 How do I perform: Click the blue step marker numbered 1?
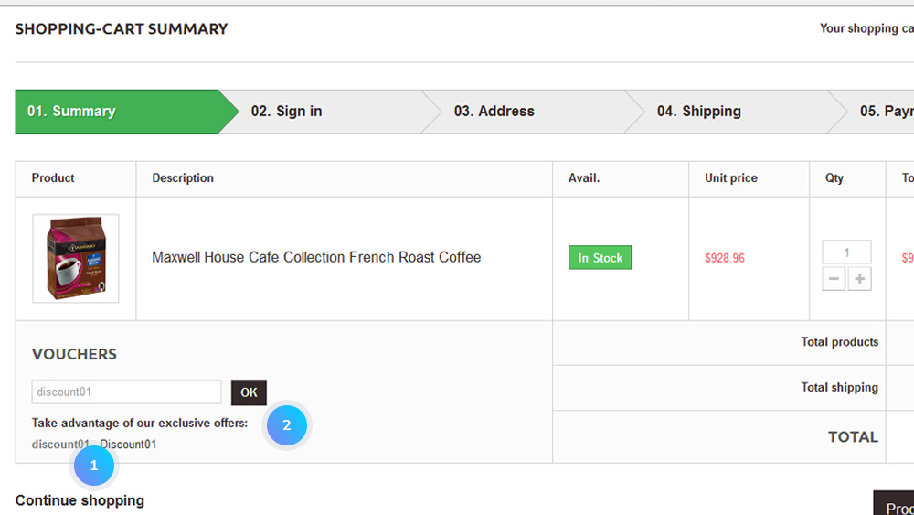coord(94,466)
